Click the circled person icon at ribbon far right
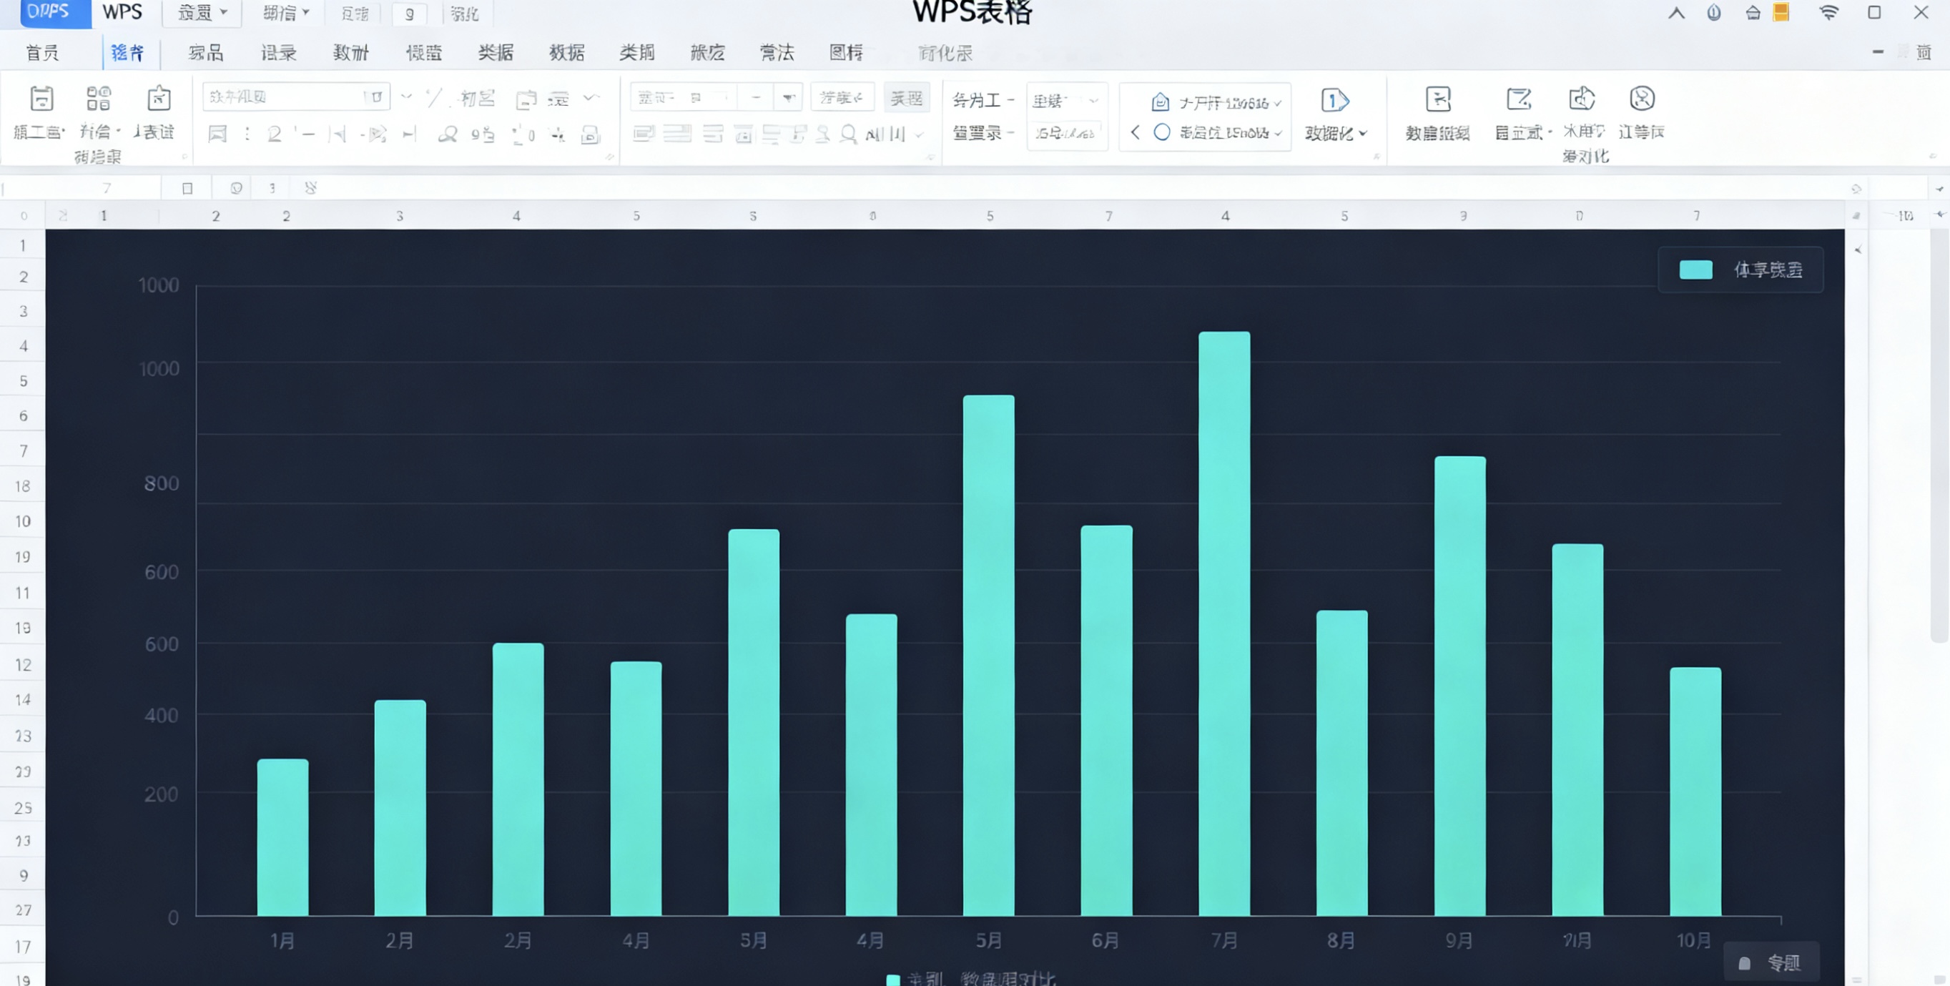1950x986 pixels. click(x=1641, y=99)
